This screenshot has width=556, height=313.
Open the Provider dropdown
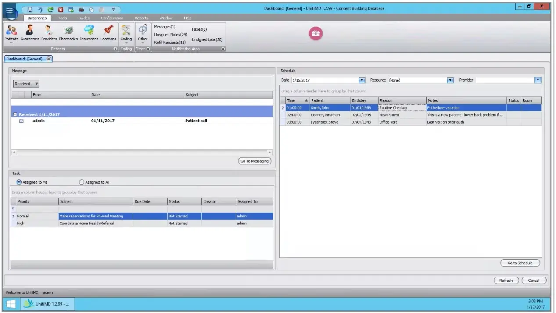[x=538, y=80]
